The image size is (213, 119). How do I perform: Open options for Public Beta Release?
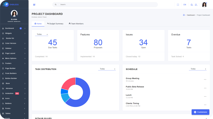coord(205,88)
